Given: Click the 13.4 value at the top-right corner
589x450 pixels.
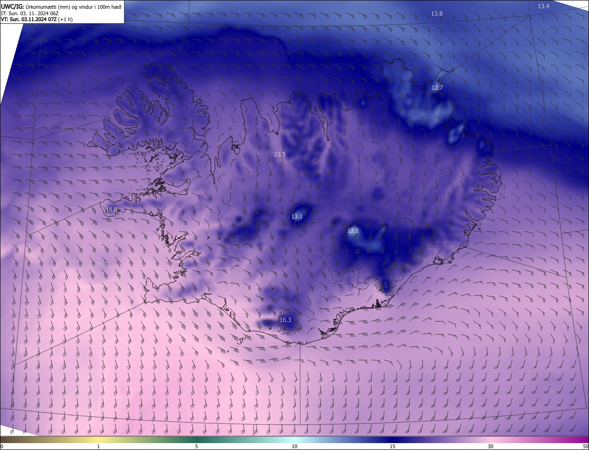Looking at the screenshot, I should click(x=543, y=6).
